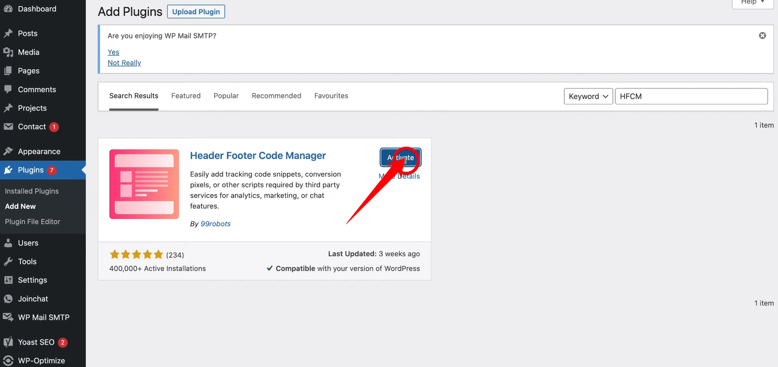Click the Upload Plugin button

(x=196, y=12)
